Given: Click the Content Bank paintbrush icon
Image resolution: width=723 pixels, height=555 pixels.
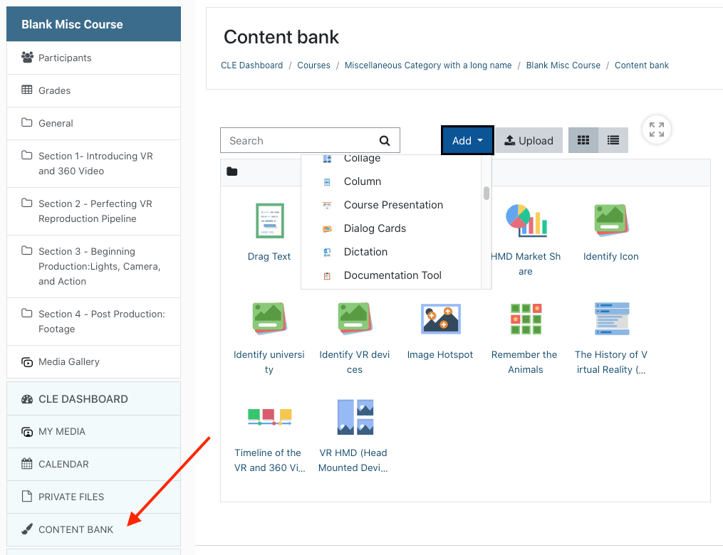Looking at the screenshot, I should (x=27, y=529).
